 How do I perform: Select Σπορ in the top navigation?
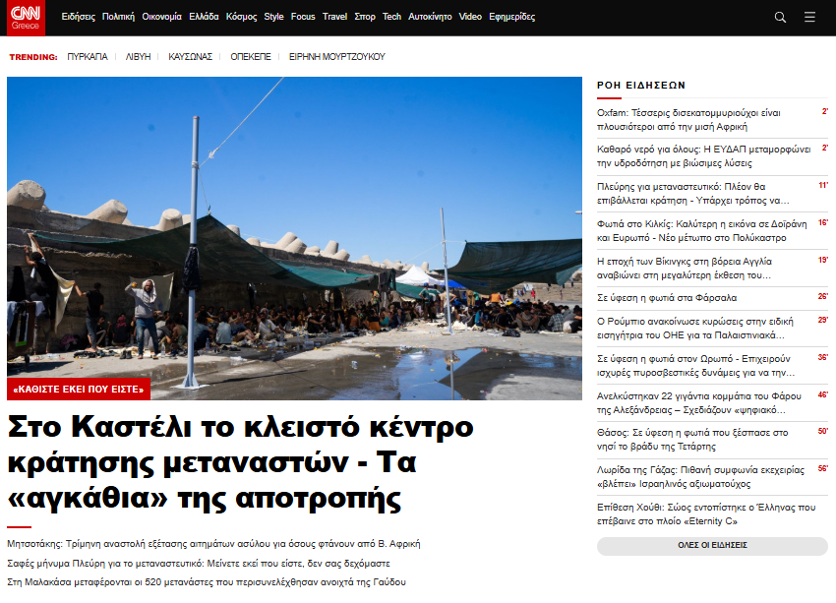point(365,17)
